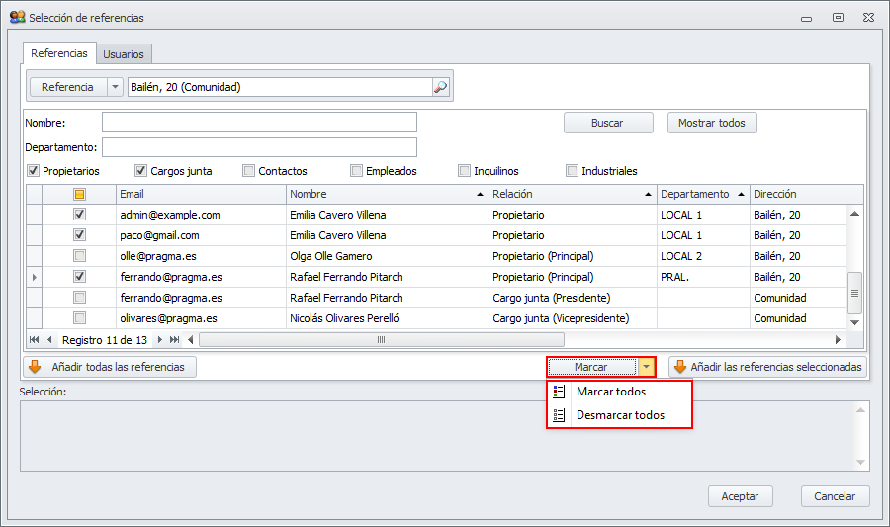The width and height of the screenshot is (890, 527).
Task: Go to the first record in navigator
Action: 35,340
